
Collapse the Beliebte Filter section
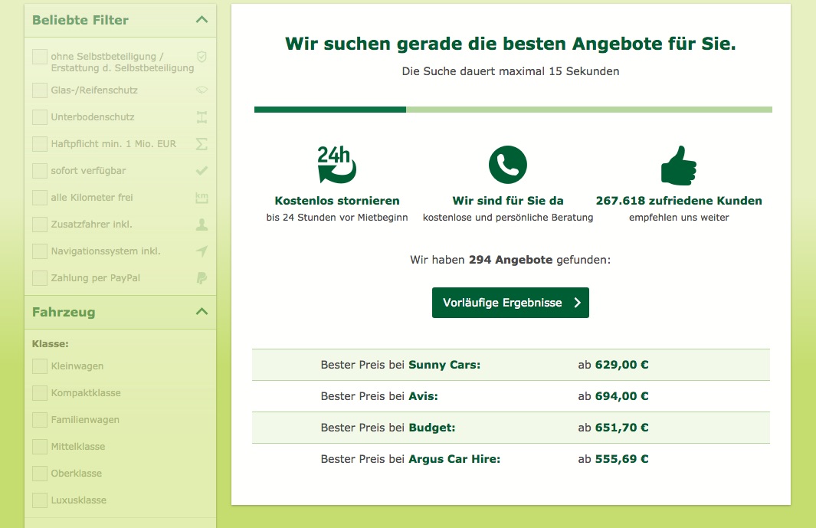point(202,20)
